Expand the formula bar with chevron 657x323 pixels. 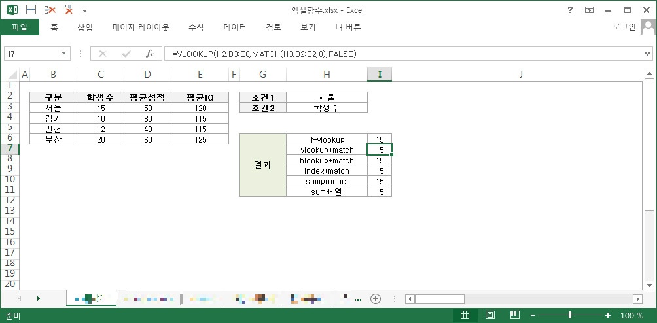(648, 54)
